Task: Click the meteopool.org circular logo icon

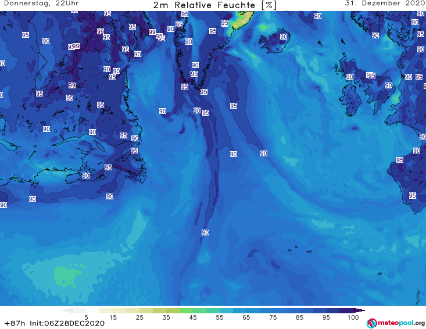Action: tap(371, 323)
